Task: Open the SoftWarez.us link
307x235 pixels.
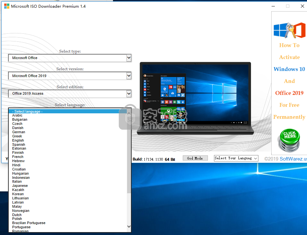Action: point(293,159)
